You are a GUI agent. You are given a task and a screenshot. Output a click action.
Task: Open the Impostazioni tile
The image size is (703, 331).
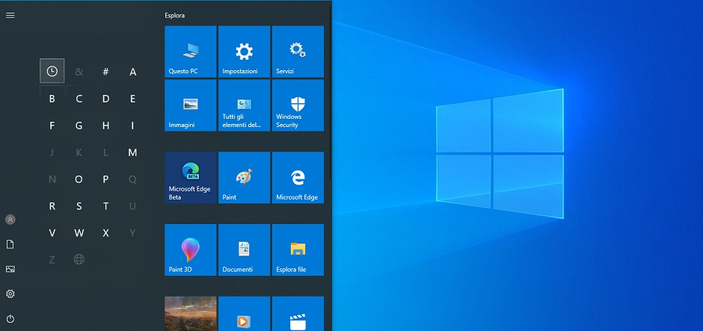[245, 52]
